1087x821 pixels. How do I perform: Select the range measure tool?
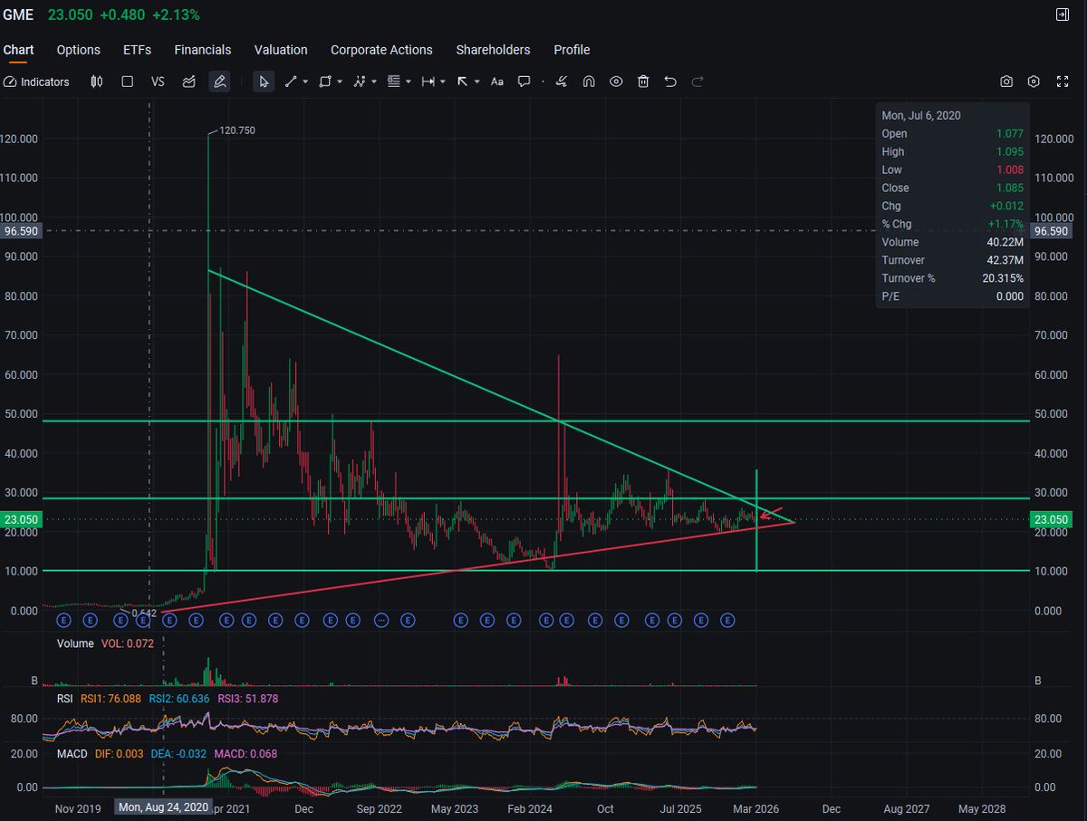click(428, 82)
